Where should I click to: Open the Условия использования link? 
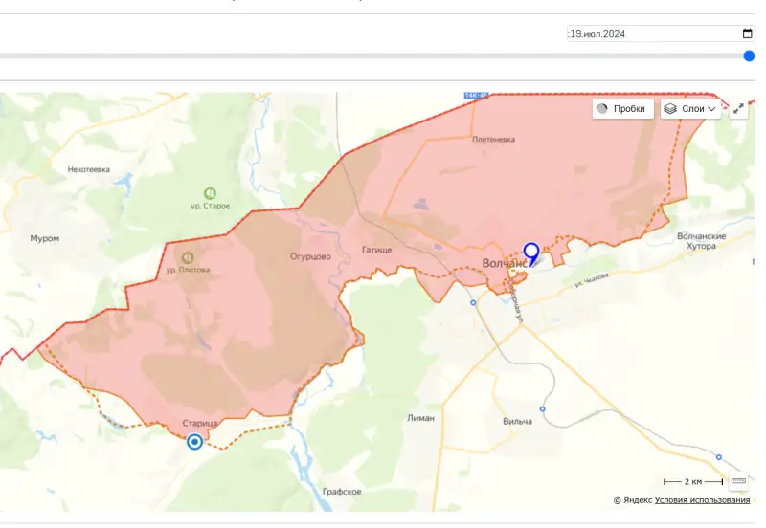(702, 500)
